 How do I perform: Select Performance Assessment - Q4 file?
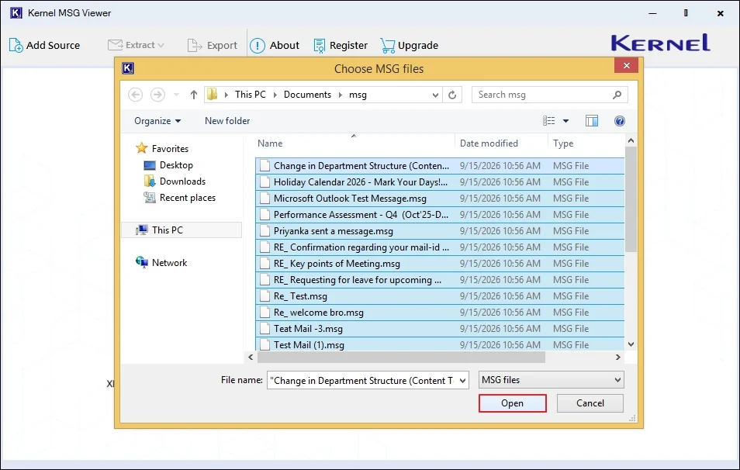pos(440,215)
